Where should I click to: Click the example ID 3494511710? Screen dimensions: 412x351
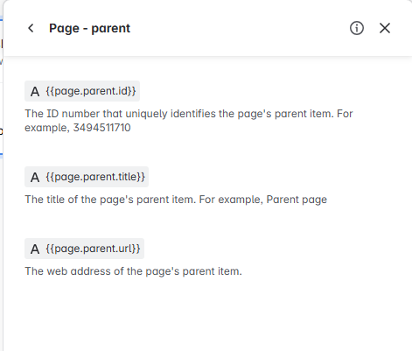pyautogui.click(x=101, y=128)
